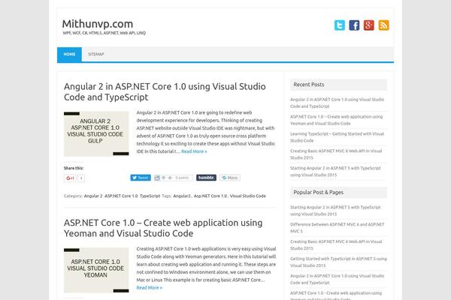451x300 pixels.
Task: Open popular post Angular 2 in ASP.NET Core 1.0
Action: pyautogui.click(x=337, y=279)
